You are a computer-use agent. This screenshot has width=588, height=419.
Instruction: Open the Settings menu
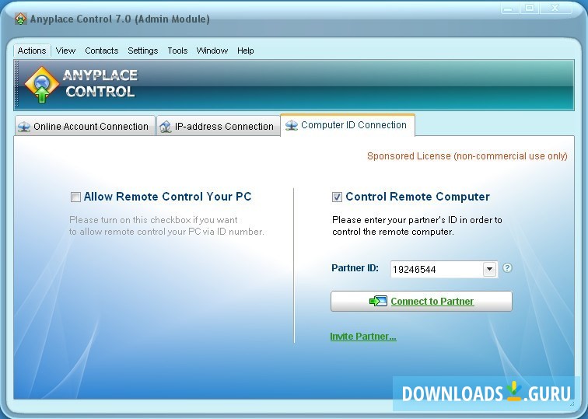tap(142, 51)
